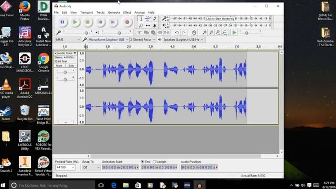Select the Time Shift tool
336x189 pixels.
coord(148,26)
